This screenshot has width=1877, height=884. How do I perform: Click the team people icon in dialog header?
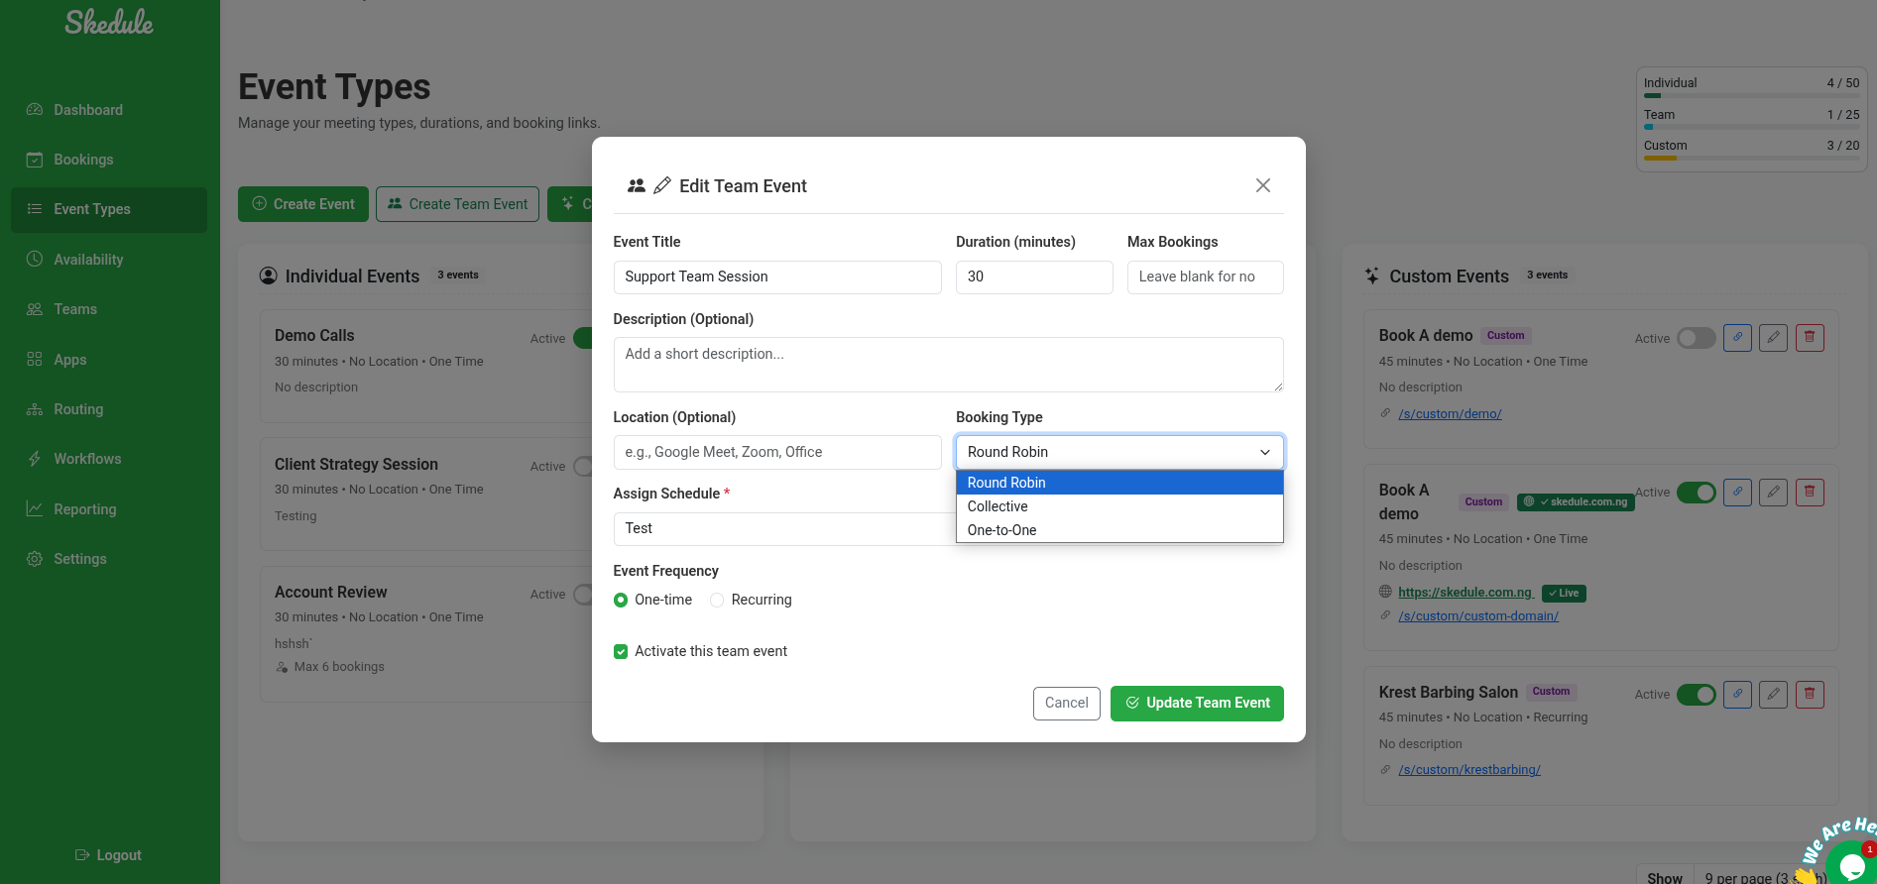[637, 185]
